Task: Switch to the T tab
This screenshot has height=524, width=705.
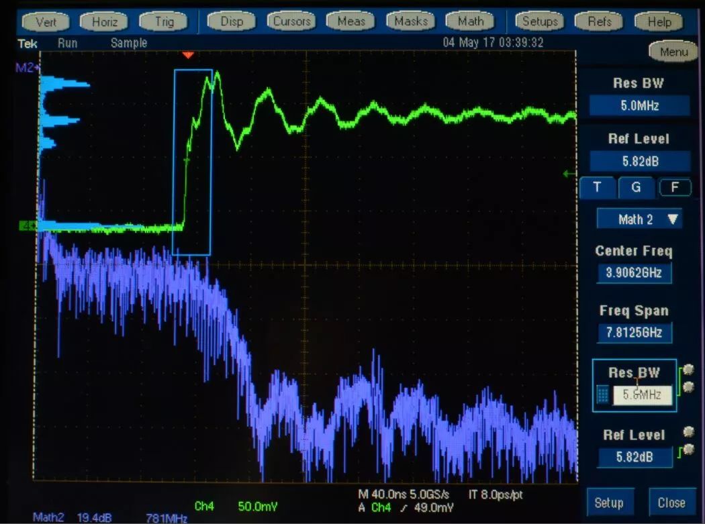Action: click(597, 187)
